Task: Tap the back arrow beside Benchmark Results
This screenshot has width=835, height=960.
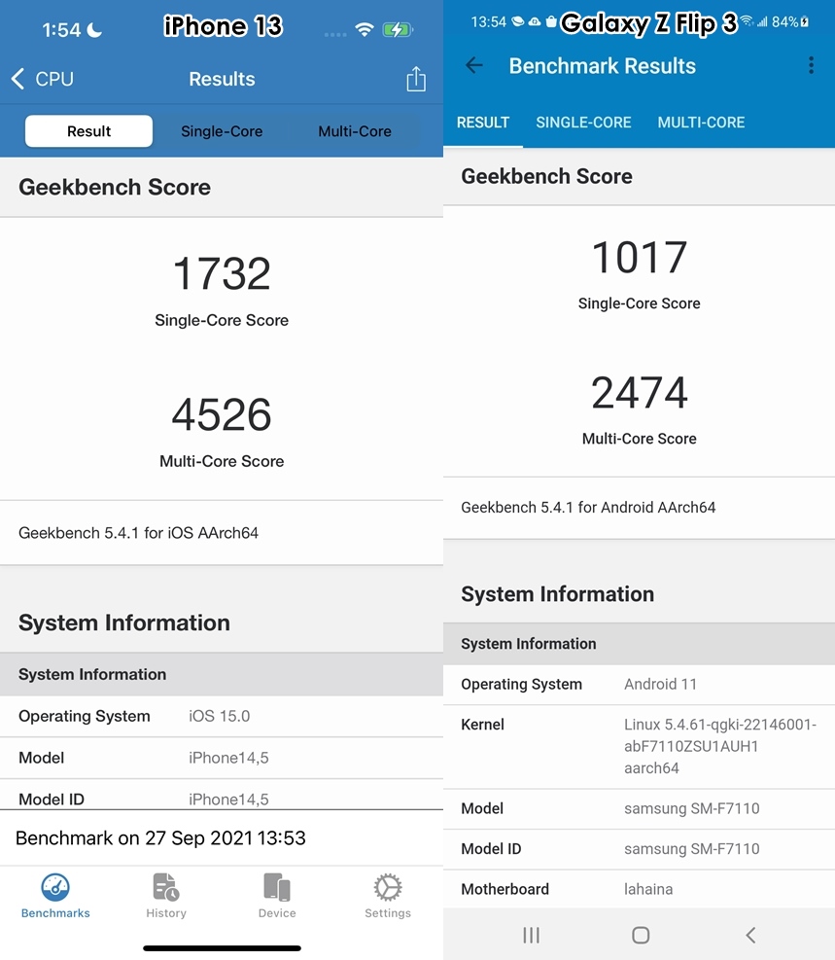Action: (x=474, y=66)
